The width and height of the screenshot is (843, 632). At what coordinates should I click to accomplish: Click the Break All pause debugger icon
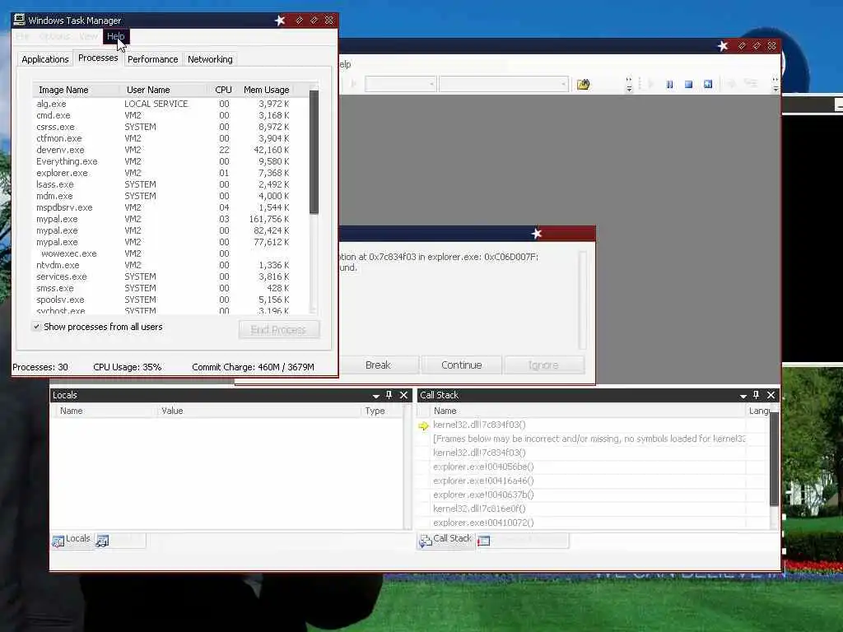(669, 85)
